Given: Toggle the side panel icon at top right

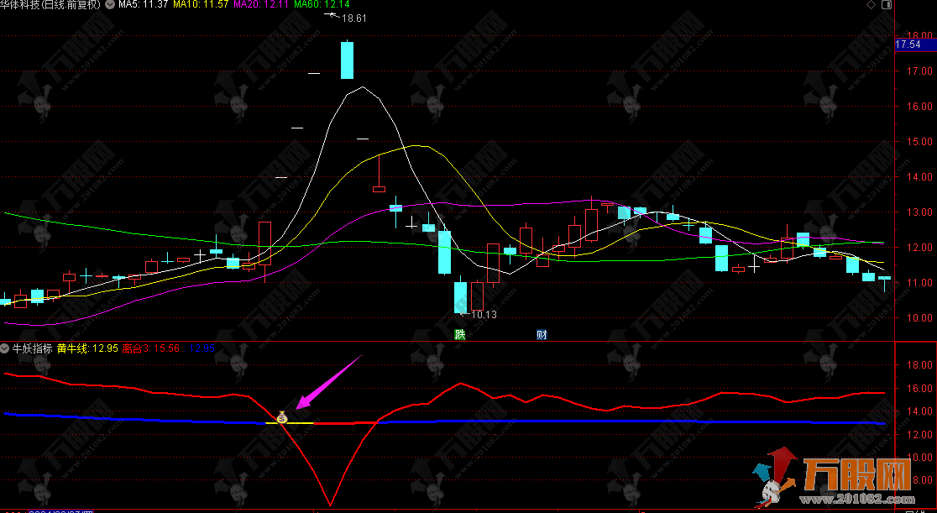Looking at the screenshot, I should point(887,5).
